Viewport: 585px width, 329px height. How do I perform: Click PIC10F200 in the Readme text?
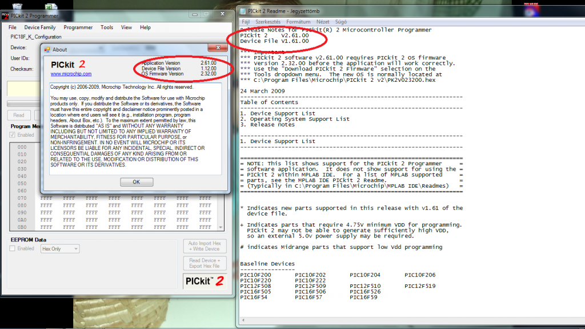click(x=255, y=275)
